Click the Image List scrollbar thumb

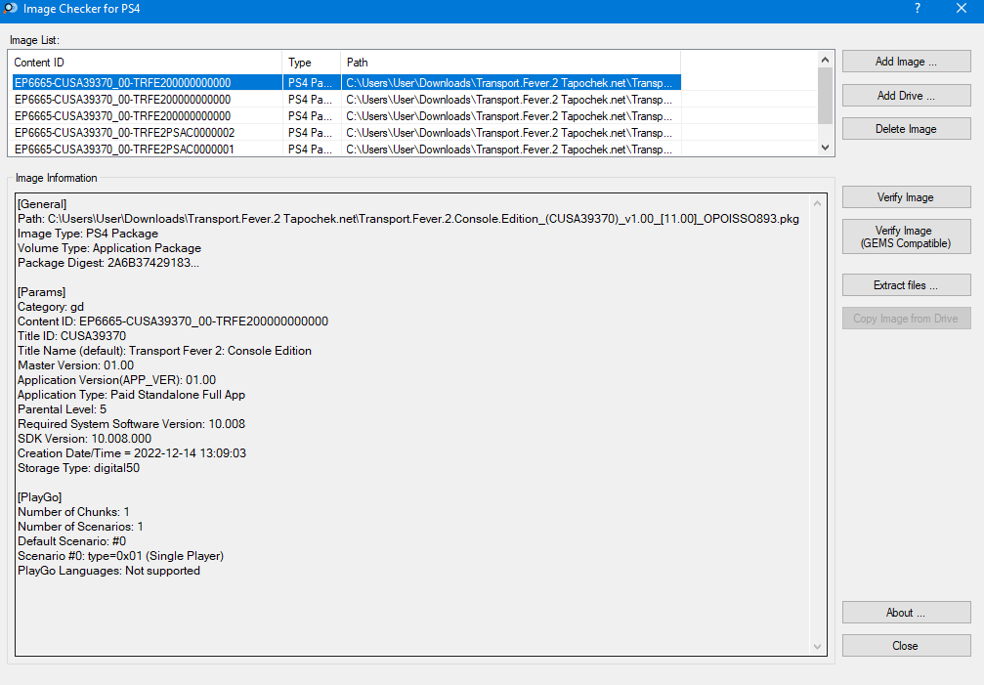826,96
